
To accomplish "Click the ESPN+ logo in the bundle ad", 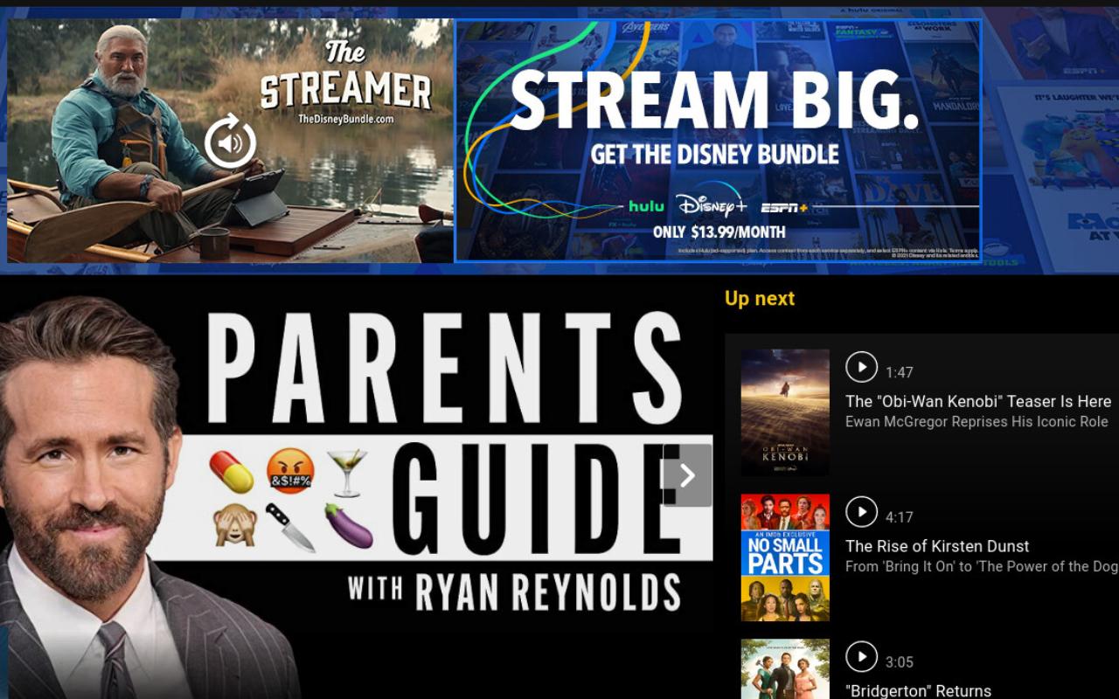I will point(783,208).
